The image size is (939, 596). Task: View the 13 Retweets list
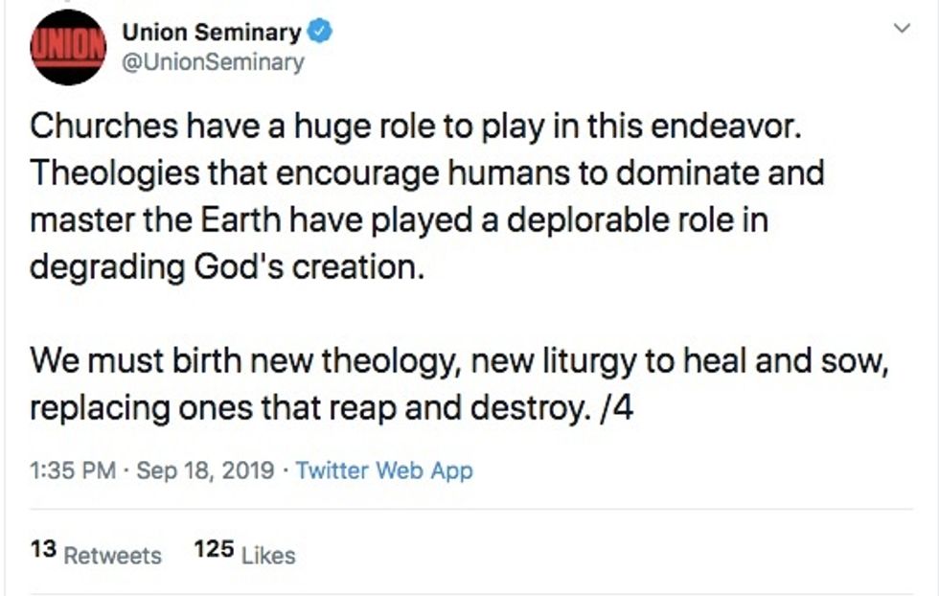[x=96, y=553]
